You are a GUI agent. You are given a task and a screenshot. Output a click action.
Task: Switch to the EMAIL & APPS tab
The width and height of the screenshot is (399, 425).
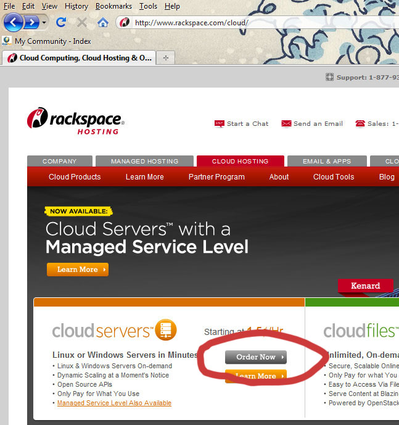tap(327, 161)
